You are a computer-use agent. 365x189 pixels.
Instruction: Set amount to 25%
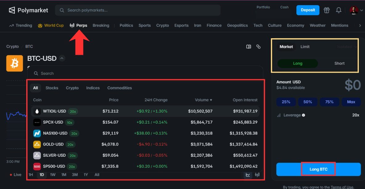286,102
